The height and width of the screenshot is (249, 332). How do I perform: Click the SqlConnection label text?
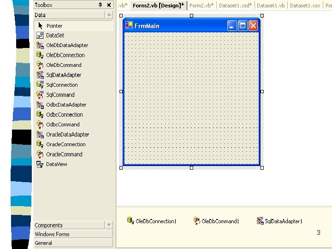(x=62, y=85)
